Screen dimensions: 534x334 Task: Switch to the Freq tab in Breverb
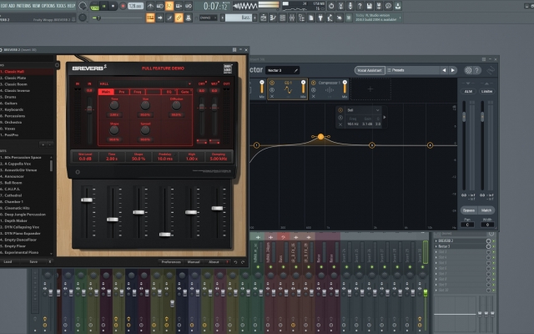(x=137, y=92)
